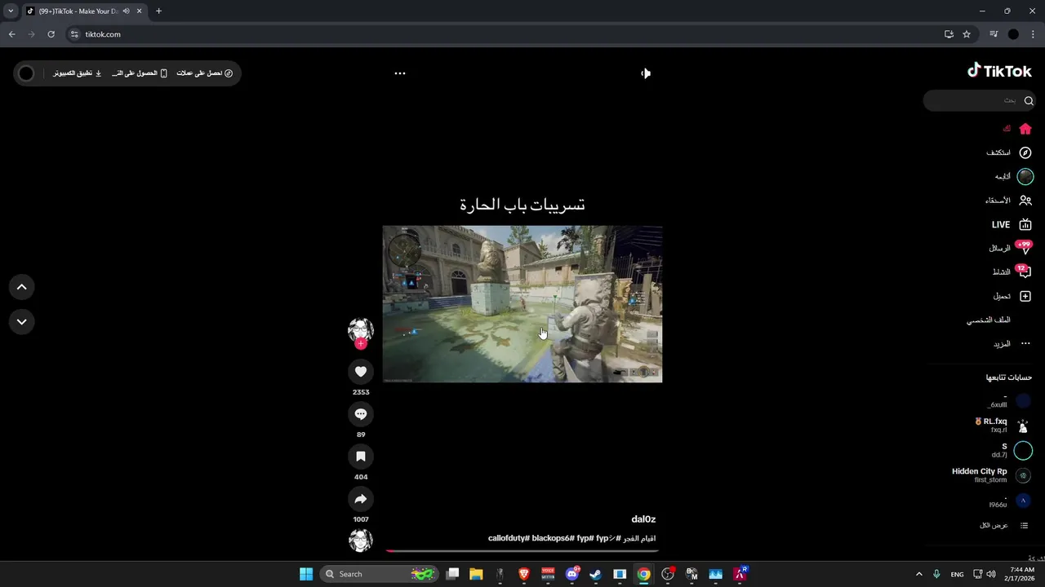Open Messages with the 99+ badge

[x=1012, y=248]
